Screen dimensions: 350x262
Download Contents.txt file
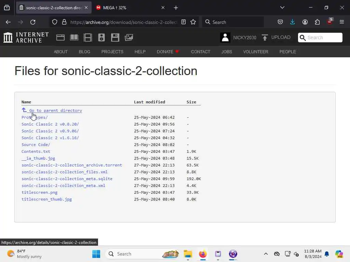coord(36,151)
